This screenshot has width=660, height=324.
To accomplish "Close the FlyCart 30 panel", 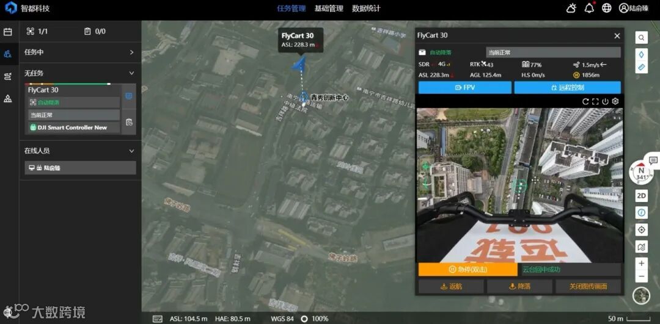I will pyautogui.click(x=617, y=36).
